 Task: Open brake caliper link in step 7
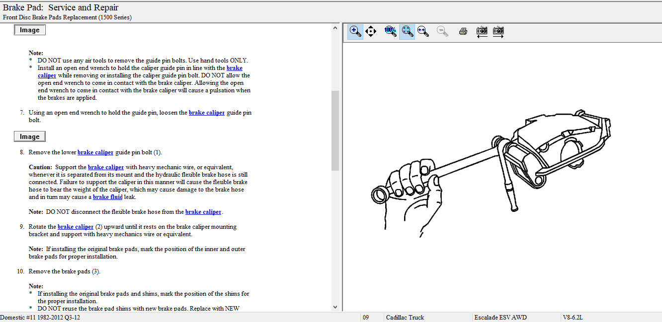[x=207, y=113]
